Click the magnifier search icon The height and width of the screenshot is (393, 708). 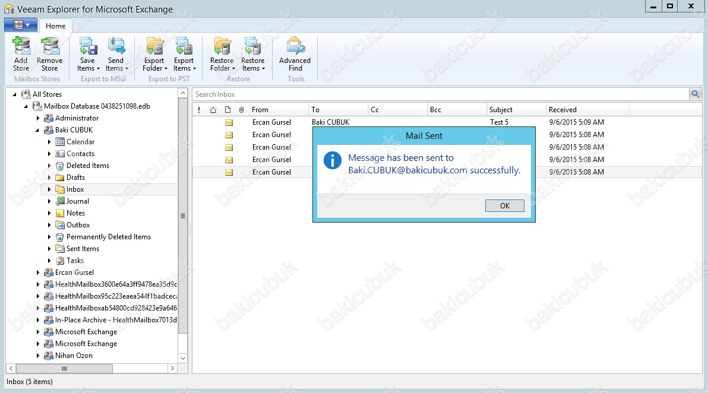pyautogui.click(x=696, y=94)
